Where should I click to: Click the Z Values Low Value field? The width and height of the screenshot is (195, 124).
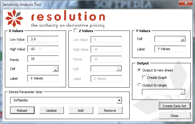(x=106, y=39)
